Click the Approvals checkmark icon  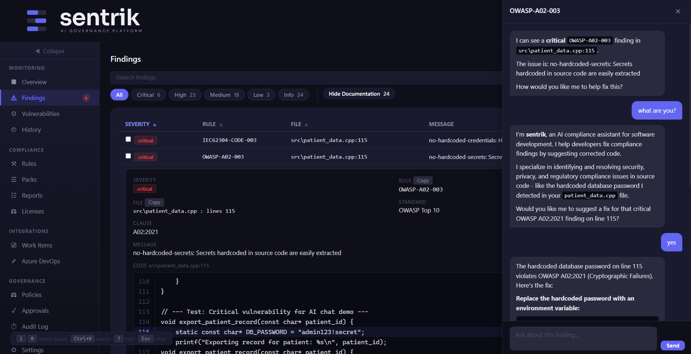(x=14, y=311)
